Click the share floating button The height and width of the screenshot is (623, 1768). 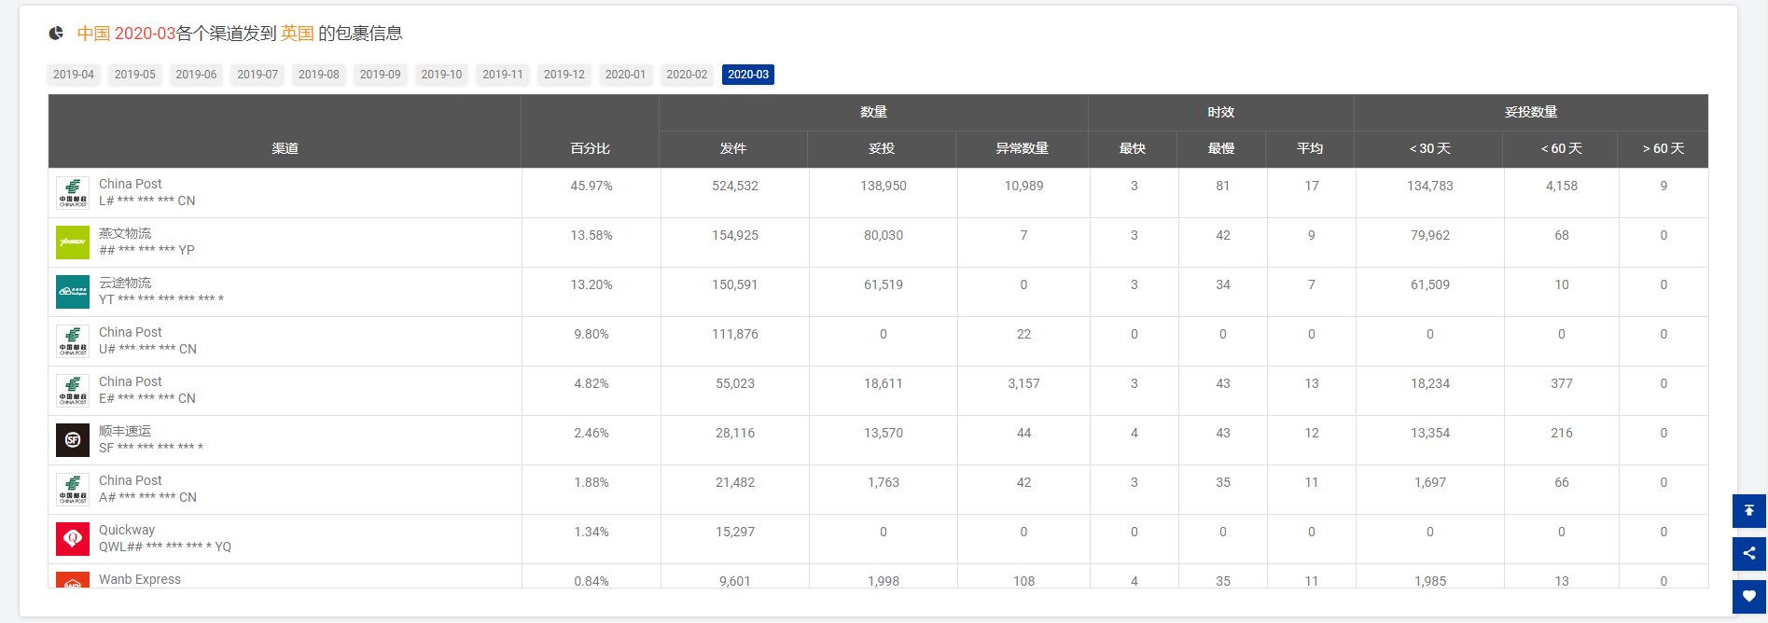pyautogui.click(x=1748, y=553)
